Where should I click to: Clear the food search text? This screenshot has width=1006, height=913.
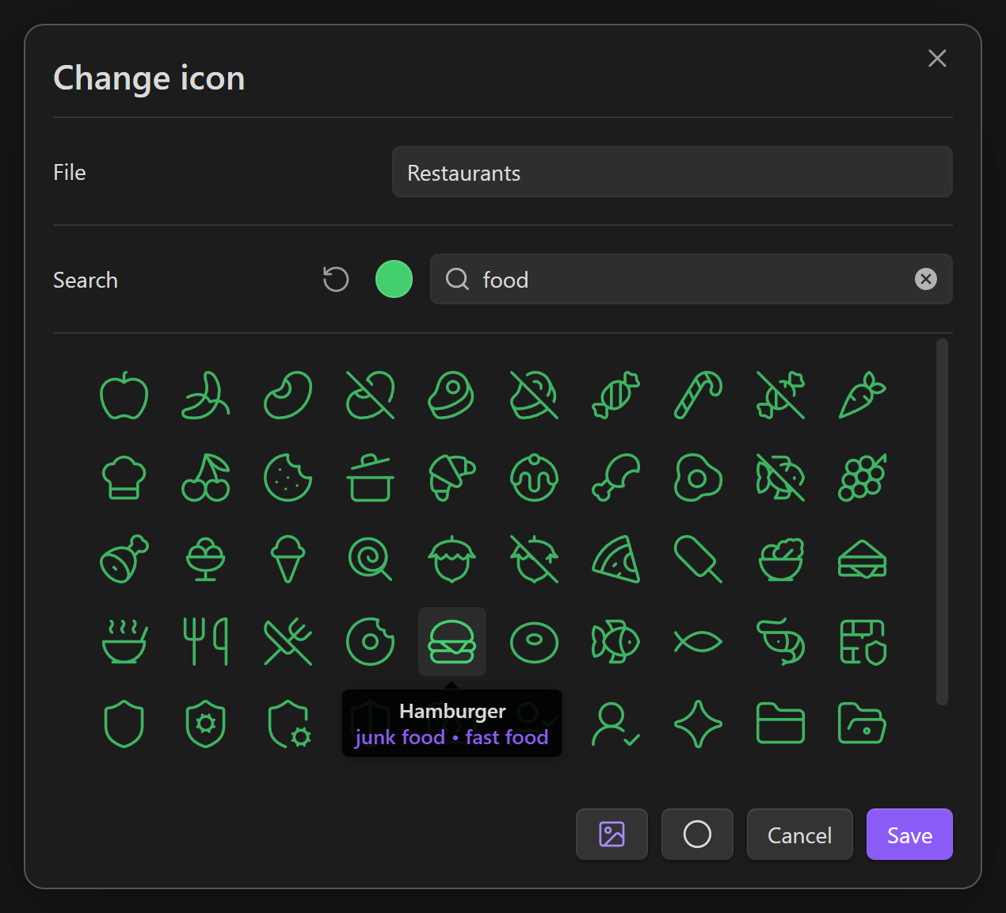[x=926, y=279]
